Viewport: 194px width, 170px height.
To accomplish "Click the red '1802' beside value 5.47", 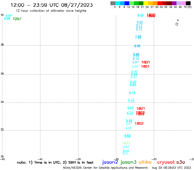I will [x=139, y=123].
